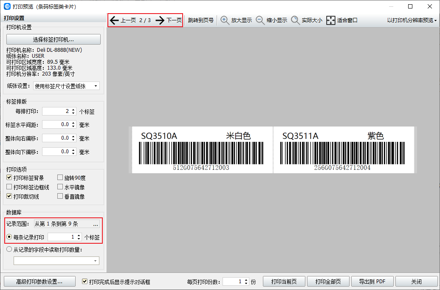Decrease label horizontal spacing
This screenshot has height=290, width=440.
pos(73,126)
